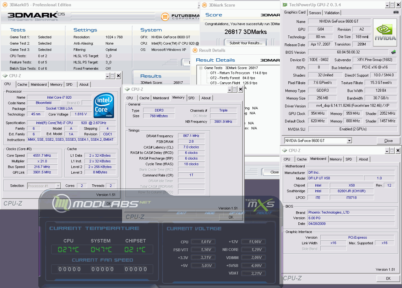Screen dimensions: 402x288
Task: Save BIOS using green arrow chip icon
Action: [x=394, y=52]
